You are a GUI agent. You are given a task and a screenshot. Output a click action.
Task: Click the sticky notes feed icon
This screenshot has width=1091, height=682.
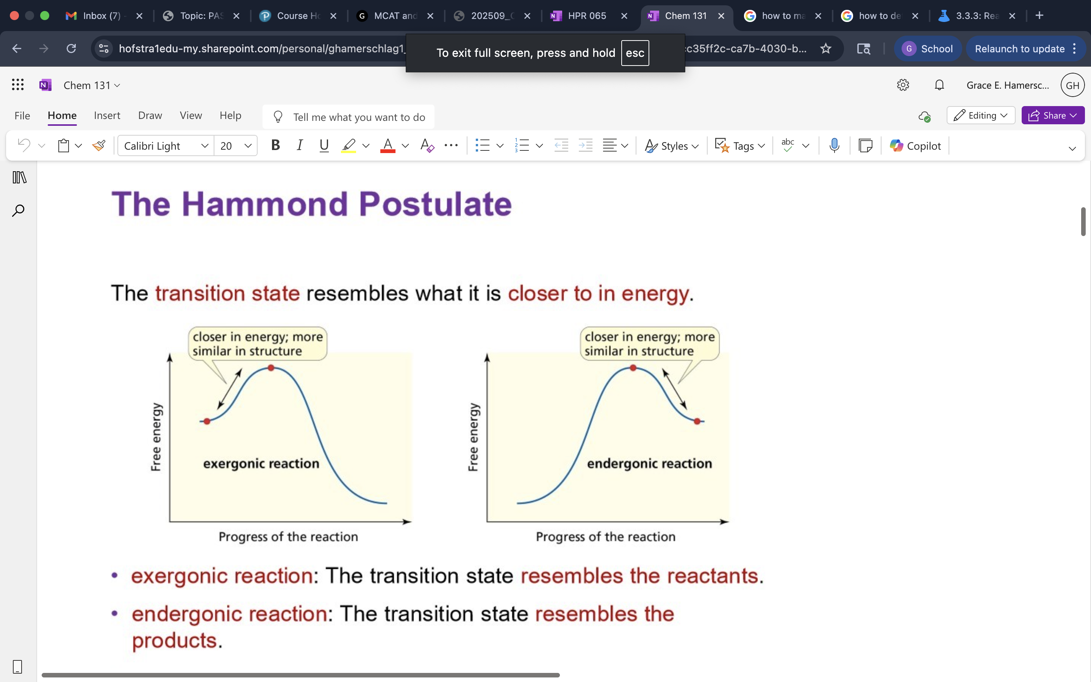click(x=866, y=145)
